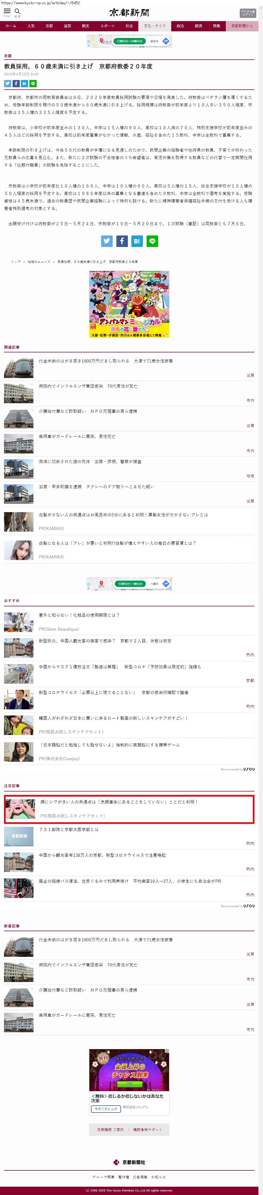Open the ７３１部隊と京都大医学部とは article
Image resolution: width=263 pixels, height=1195 pixels.
tap(69, 829)
